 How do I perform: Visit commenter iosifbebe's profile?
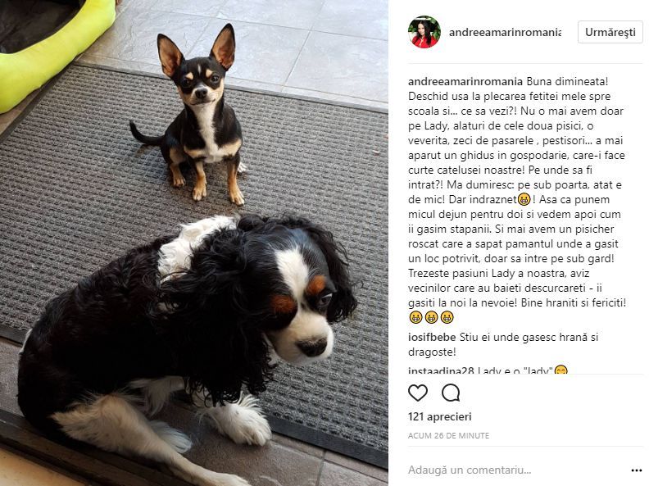click(432, 338)
